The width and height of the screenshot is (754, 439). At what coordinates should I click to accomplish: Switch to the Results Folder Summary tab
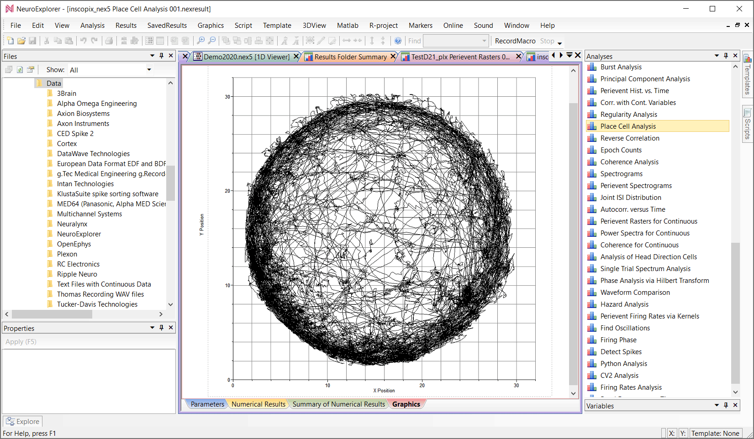[x=349, y=56]
